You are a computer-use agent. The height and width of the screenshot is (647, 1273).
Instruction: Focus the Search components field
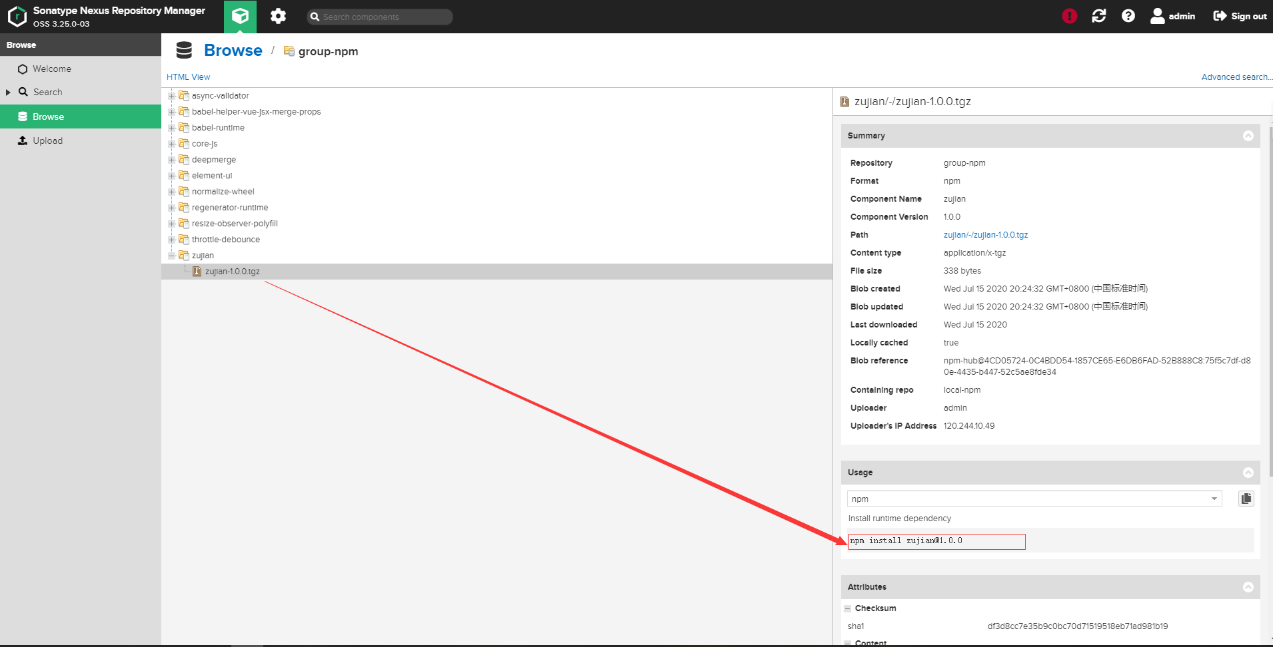(380, 17)
